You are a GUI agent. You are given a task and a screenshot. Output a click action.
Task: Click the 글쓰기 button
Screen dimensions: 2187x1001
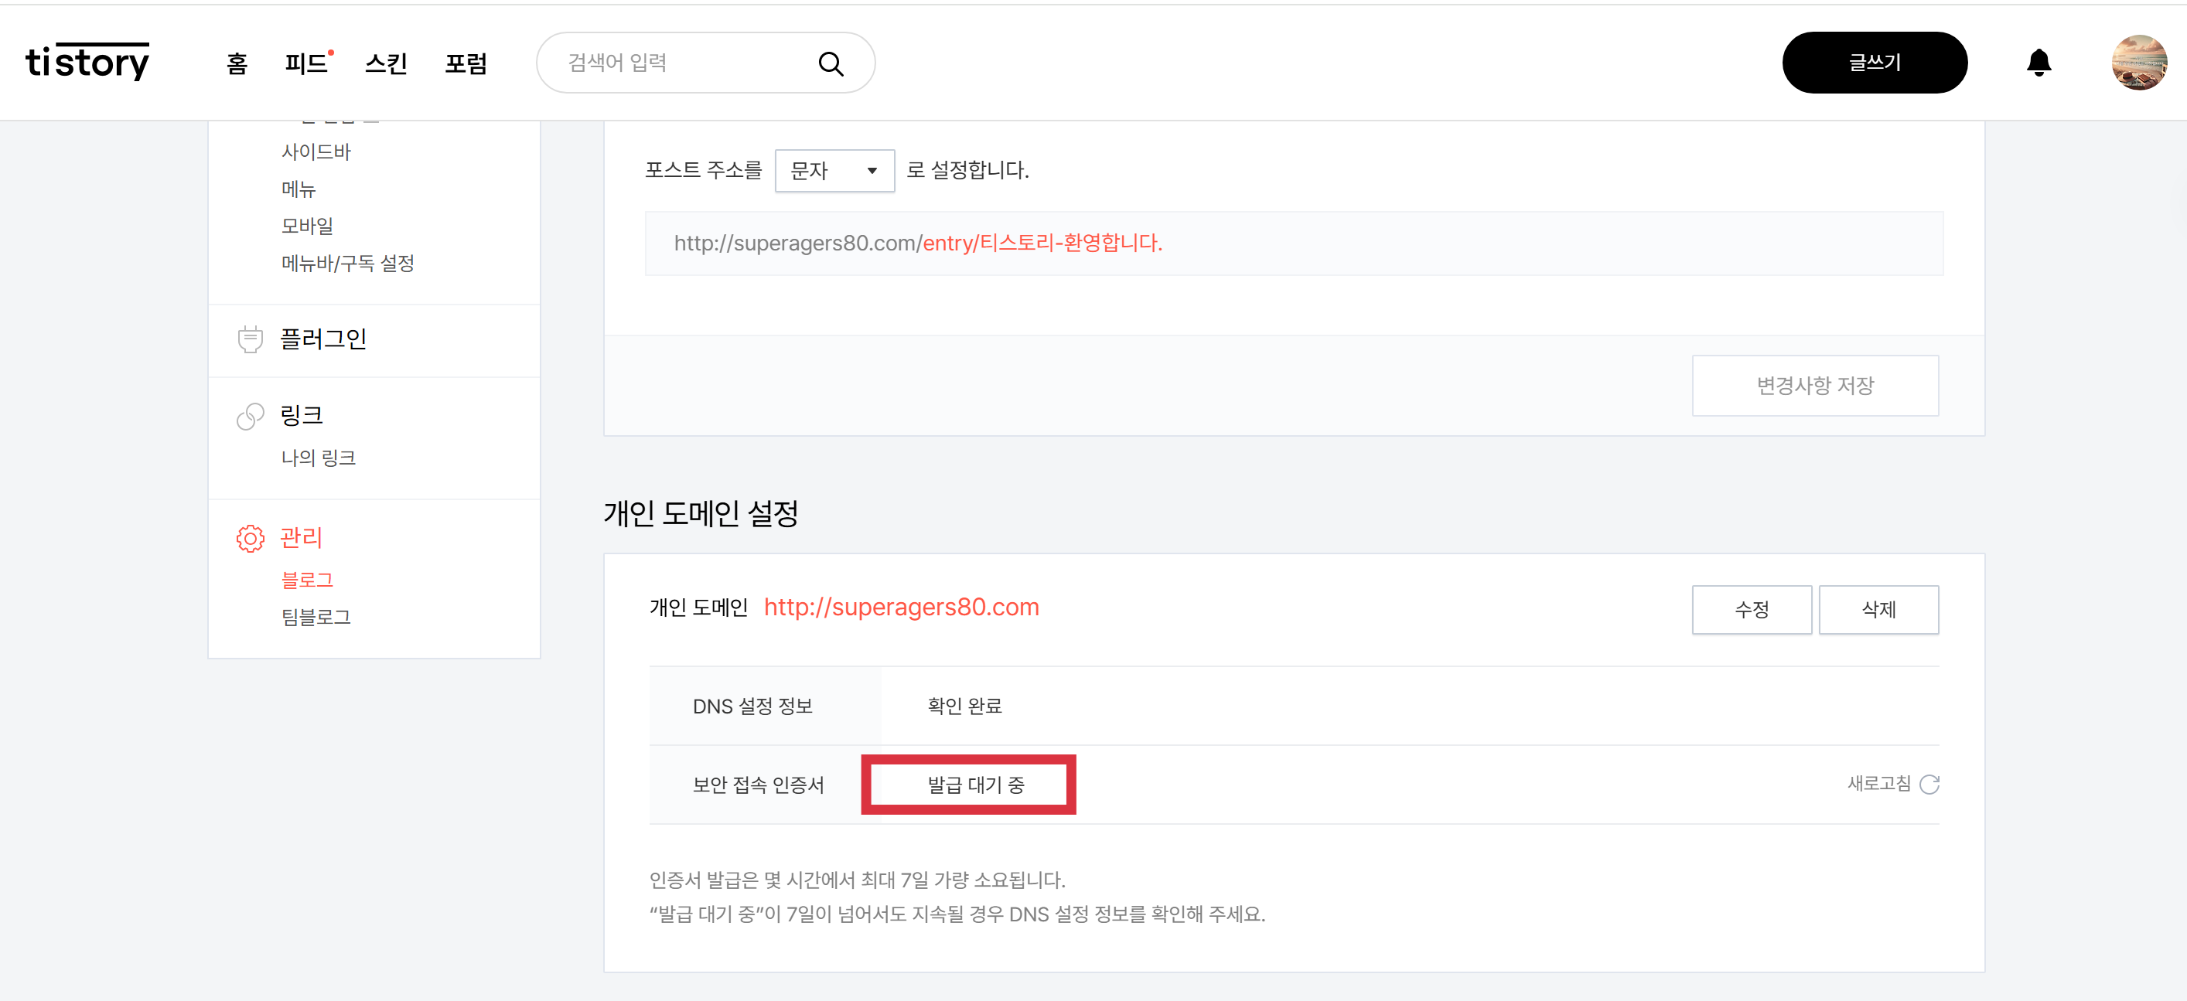pyautogui.click(x=1874, y=63)
